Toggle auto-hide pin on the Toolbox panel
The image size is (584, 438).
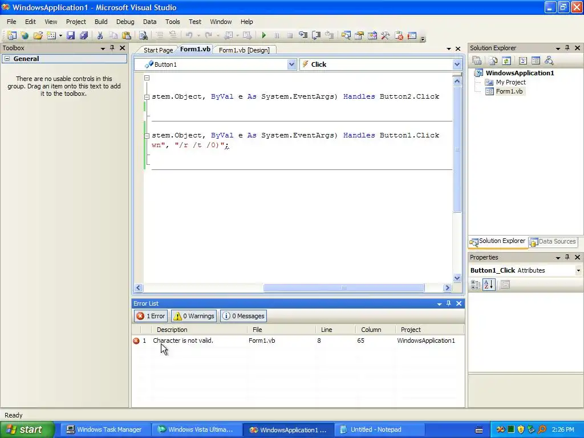112,48
